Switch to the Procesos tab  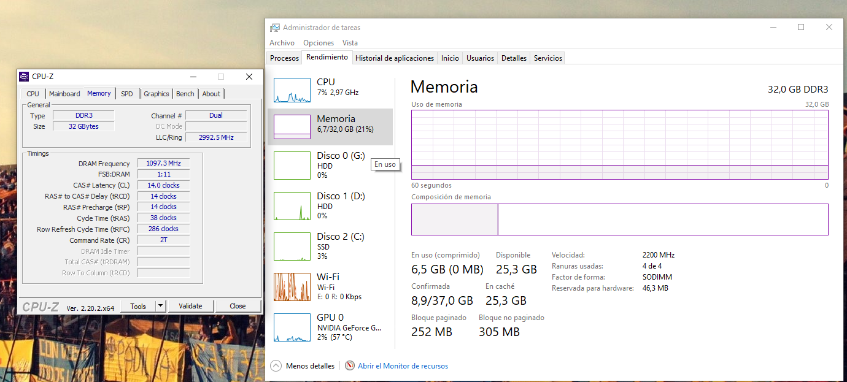click(x=285, y=58)
